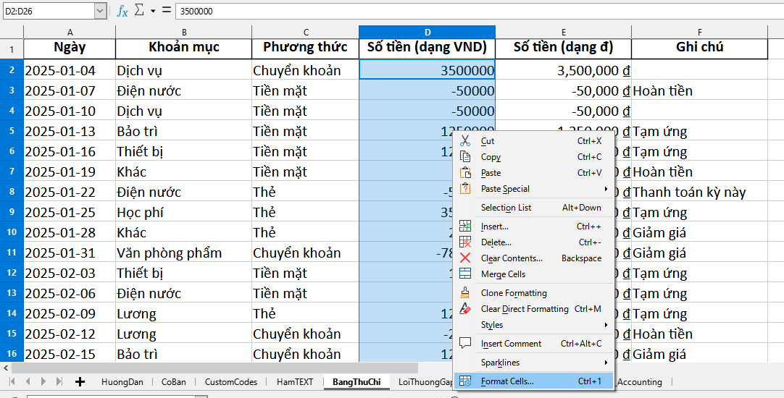Choose Paste from the context menu
The width and height of the screenshot is (784, 398).
(533, 173)
